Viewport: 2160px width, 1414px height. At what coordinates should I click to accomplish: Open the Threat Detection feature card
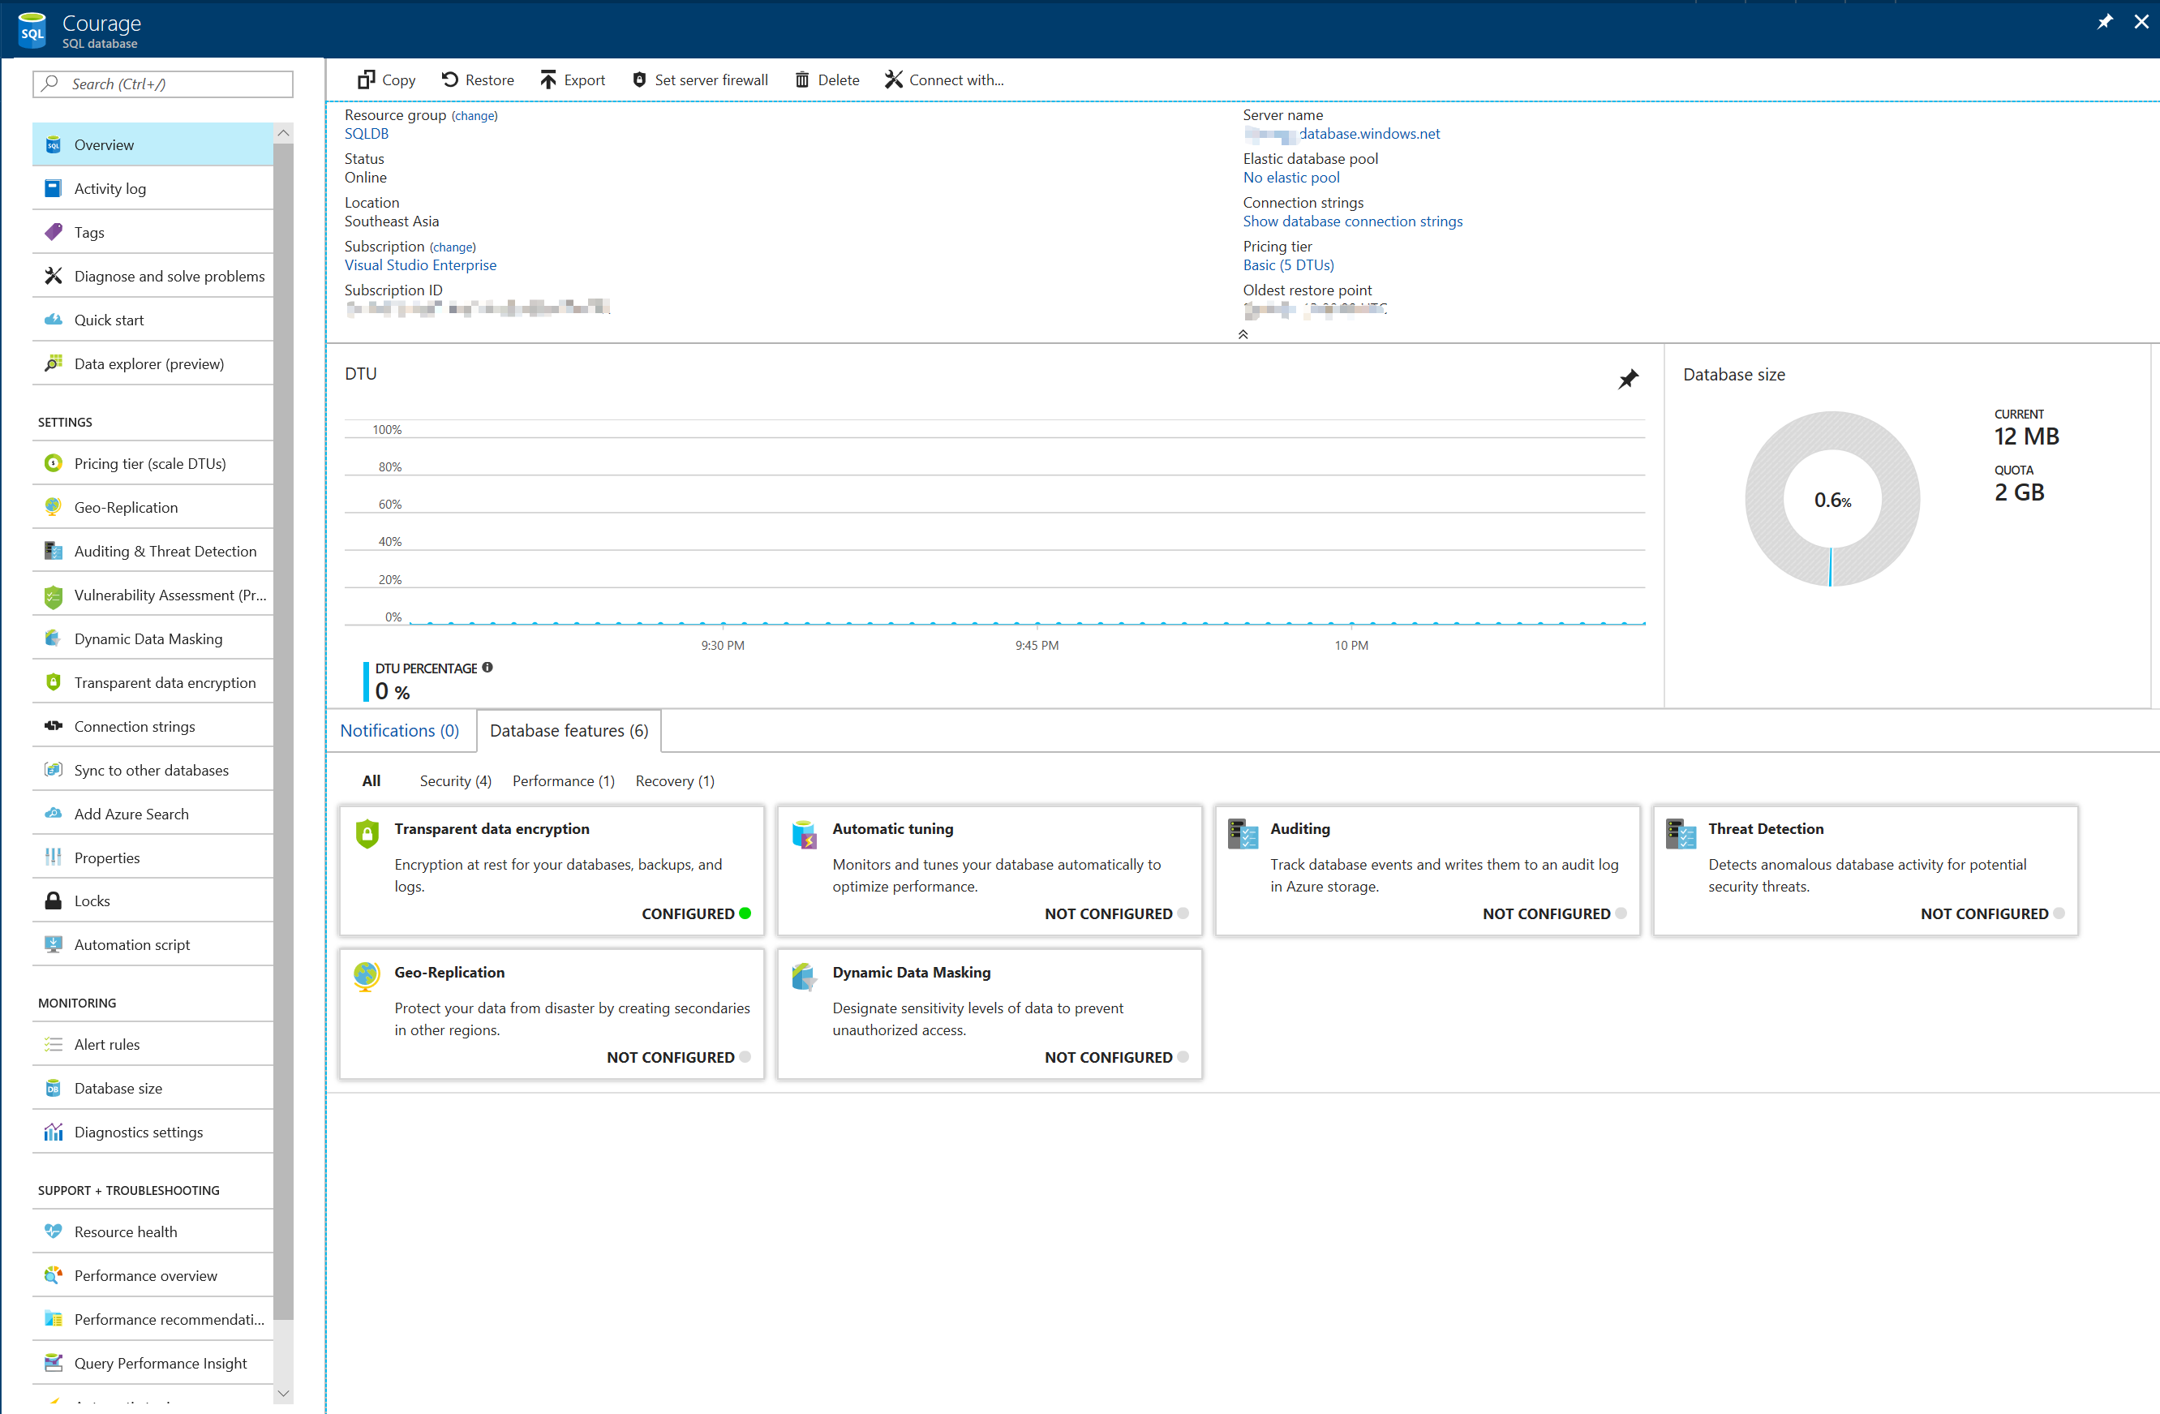[1865, 870]
